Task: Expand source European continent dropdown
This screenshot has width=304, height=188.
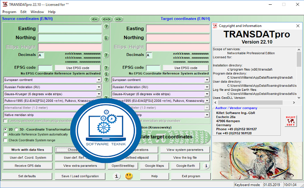Action: tap(99, 80)
